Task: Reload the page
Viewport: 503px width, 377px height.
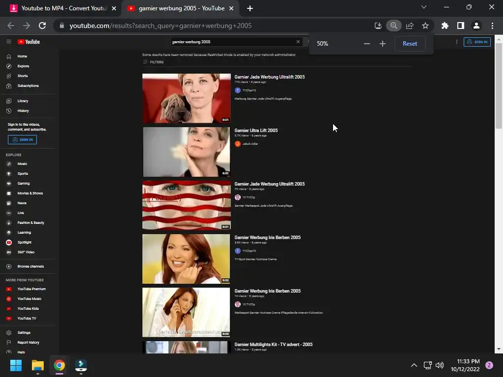Action: (42, 26)
